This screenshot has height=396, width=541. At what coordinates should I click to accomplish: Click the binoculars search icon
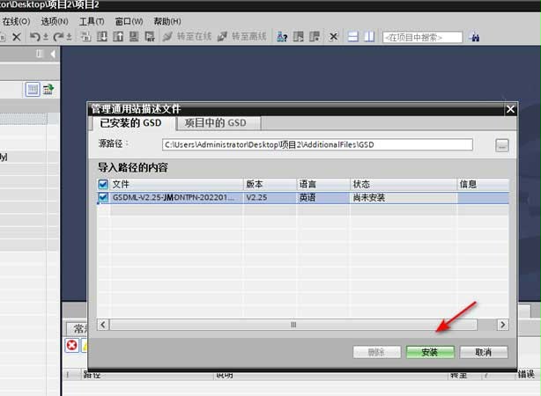475,37
